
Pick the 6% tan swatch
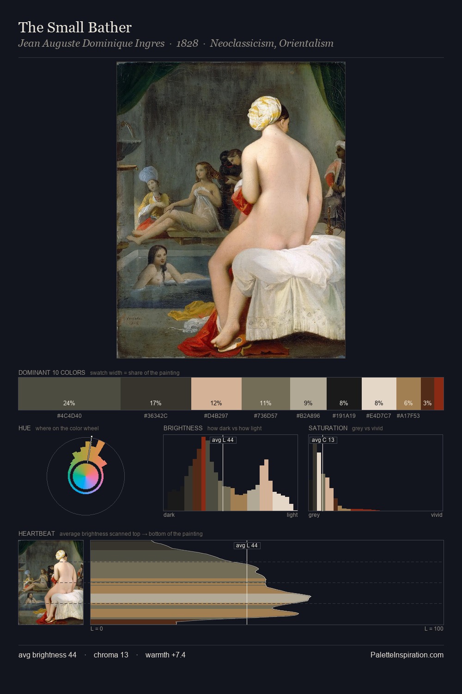(x=408, y=394)
